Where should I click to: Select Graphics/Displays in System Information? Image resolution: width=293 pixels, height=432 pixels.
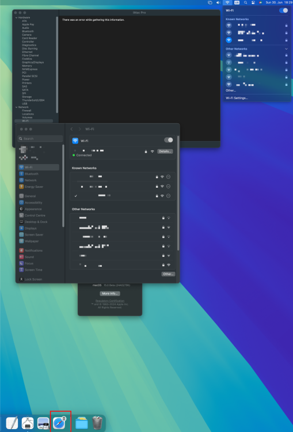tap(33, 62)
